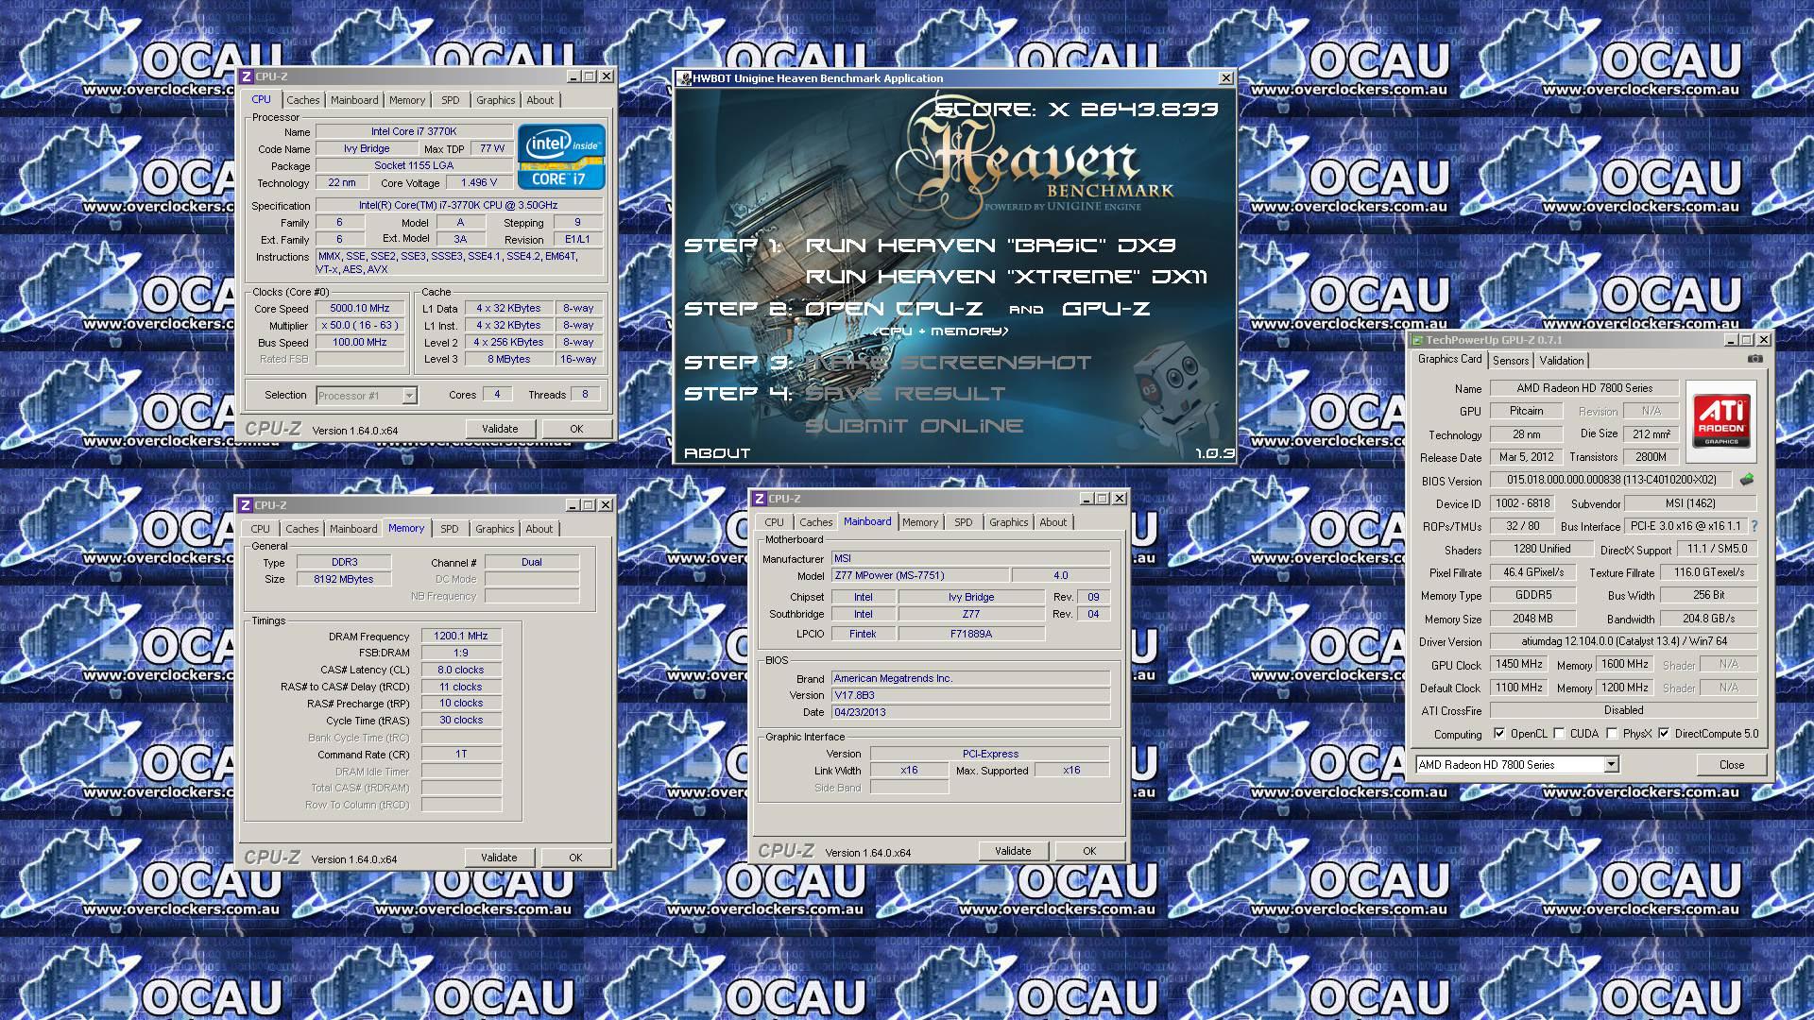Click the Driver Version field in GPU-Z

pos(1624,641)
